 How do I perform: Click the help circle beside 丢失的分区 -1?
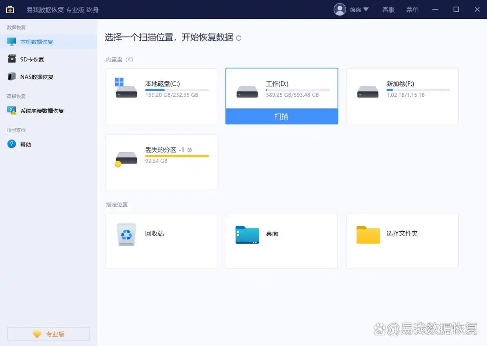point(189,150)
